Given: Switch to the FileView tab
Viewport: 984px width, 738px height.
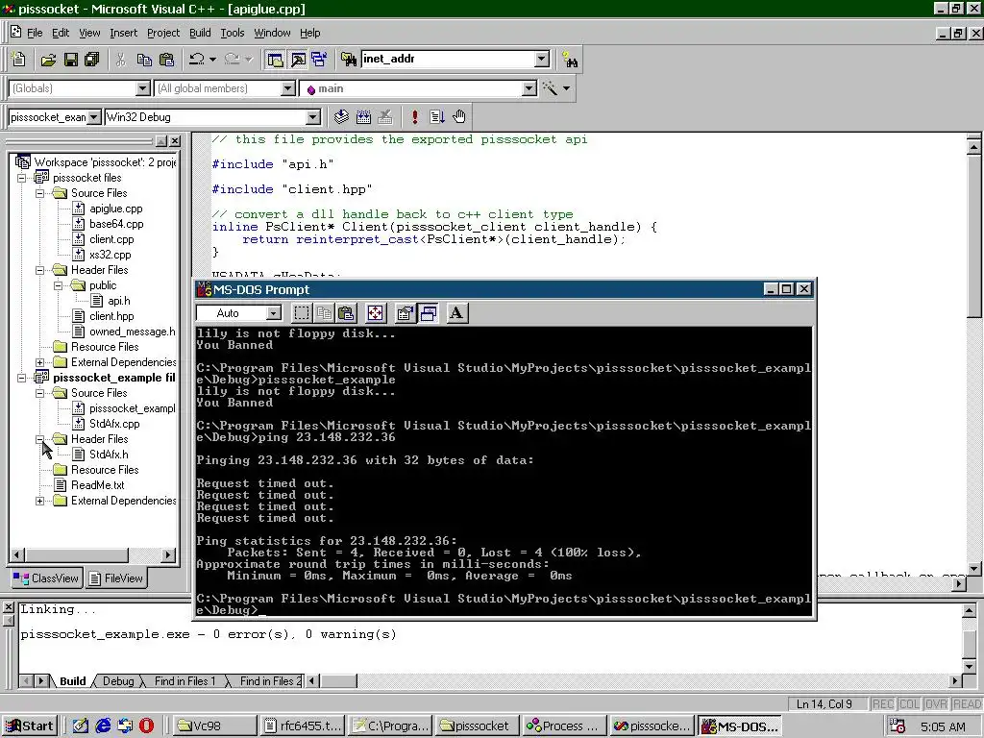Looking at the screenshot, I should (x=116, y=578).
